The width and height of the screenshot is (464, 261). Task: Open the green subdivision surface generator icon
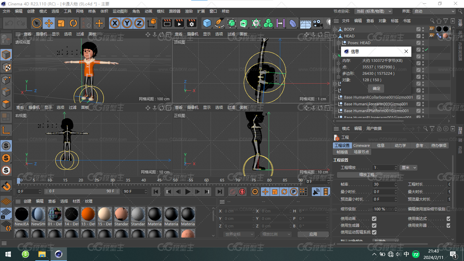232,23
